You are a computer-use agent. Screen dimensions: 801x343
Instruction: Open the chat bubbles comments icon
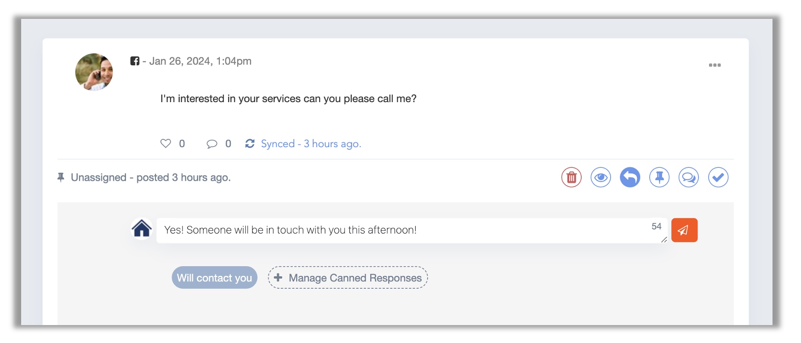coord(689,177)
